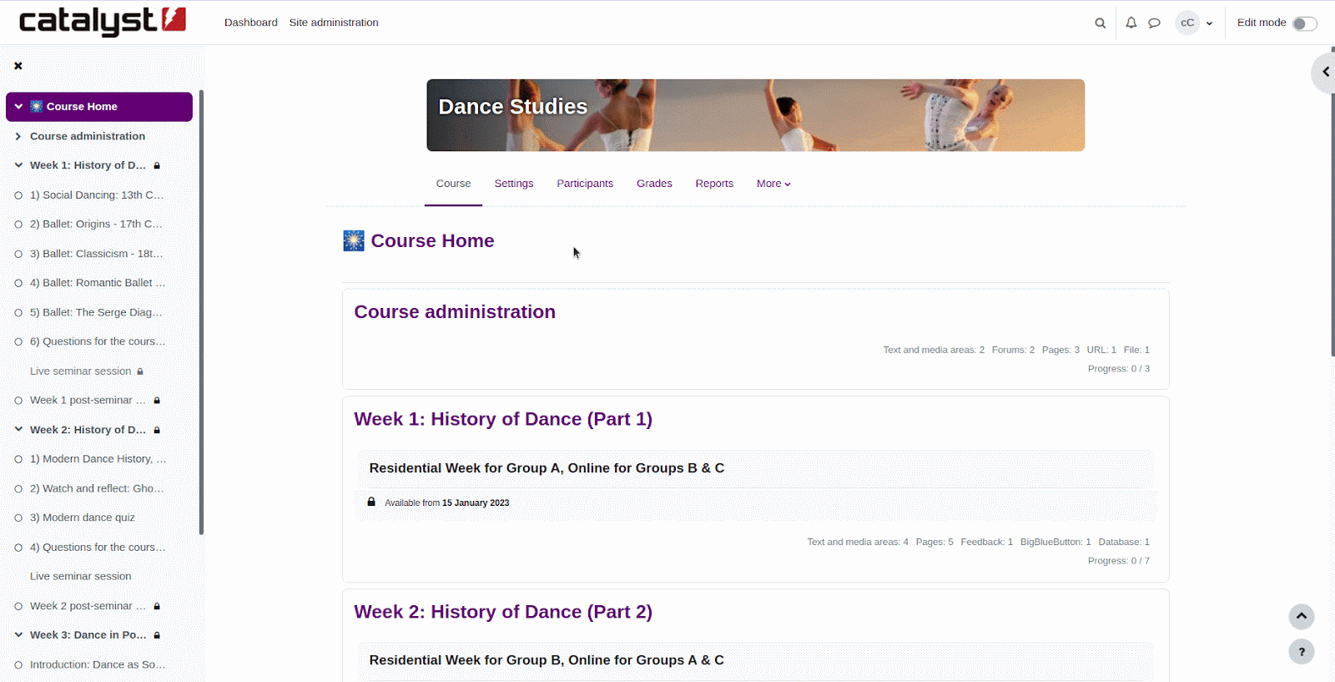
Task: Click the completion circle for 2) Ballet: Origins
Action: tap(18, 225)
